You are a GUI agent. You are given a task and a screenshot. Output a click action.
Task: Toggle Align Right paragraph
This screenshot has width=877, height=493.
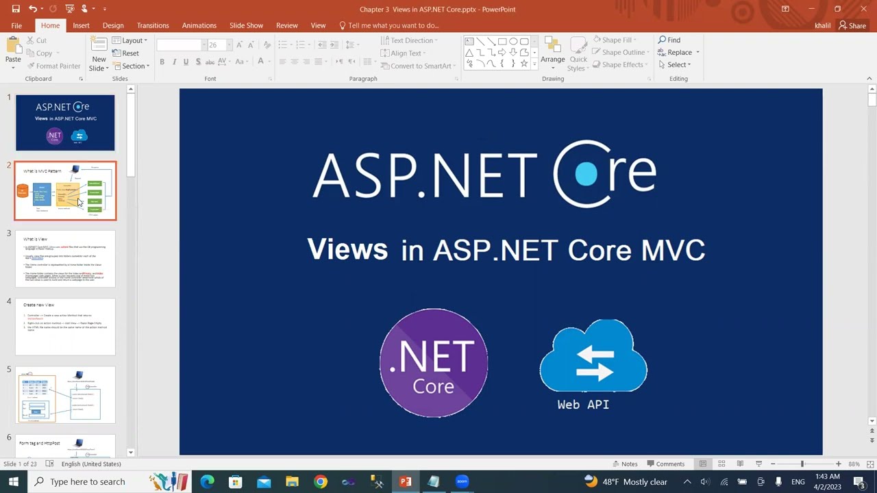click(x=307, y=62)
